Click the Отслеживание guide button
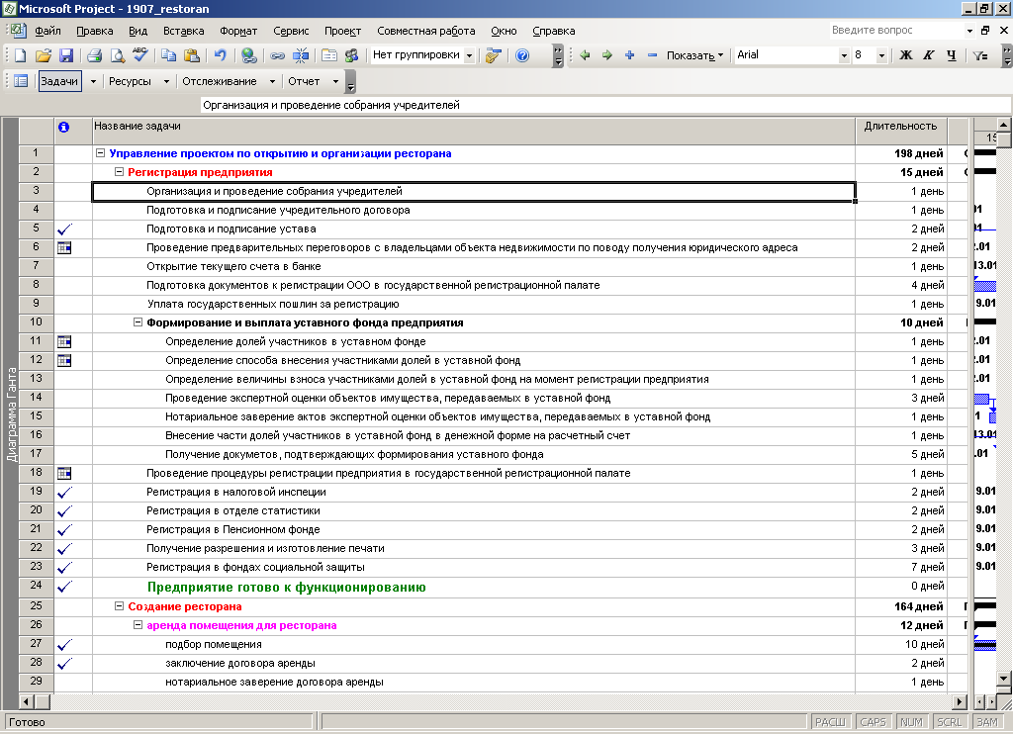Viewport: 1013px width, 734px height. (219, 81)
